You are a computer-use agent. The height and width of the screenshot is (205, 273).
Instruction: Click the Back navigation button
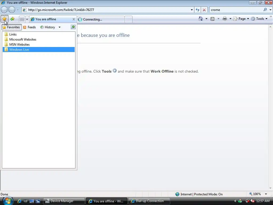[4, 10]
